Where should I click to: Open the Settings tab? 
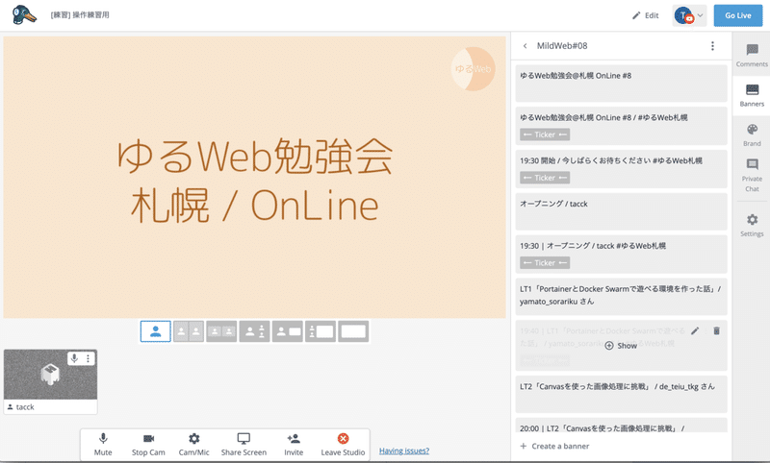(752, 226)
